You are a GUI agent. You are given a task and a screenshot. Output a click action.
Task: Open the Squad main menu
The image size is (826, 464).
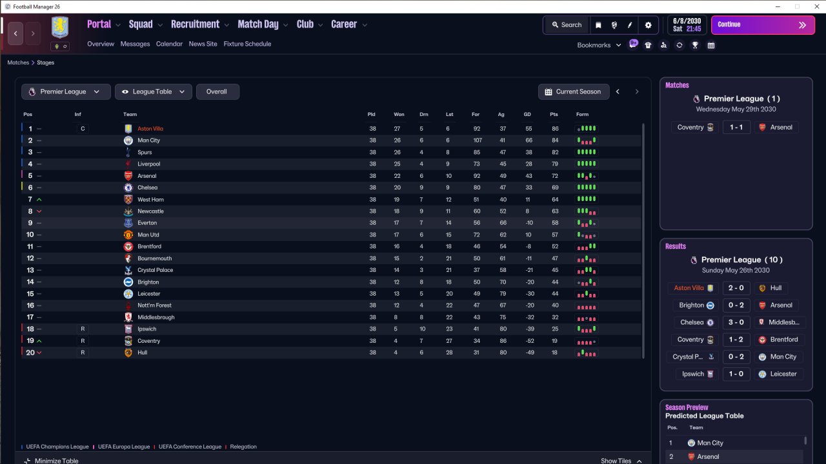(x=141, y=24)
